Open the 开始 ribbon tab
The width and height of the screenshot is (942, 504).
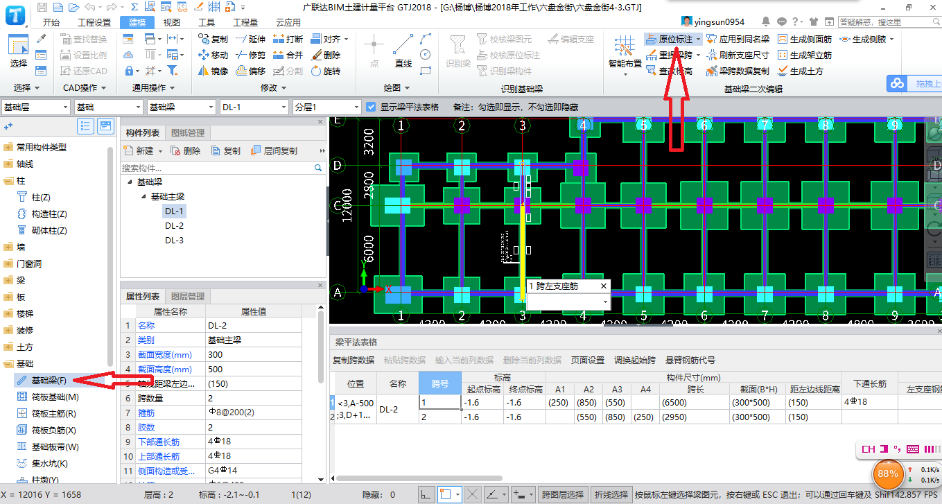click(x=51, y=22)
